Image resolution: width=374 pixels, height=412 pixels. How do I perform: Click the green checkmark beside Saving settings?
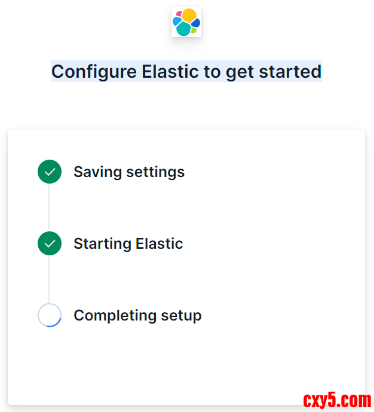pyautogui.click(x=50, y=172)
